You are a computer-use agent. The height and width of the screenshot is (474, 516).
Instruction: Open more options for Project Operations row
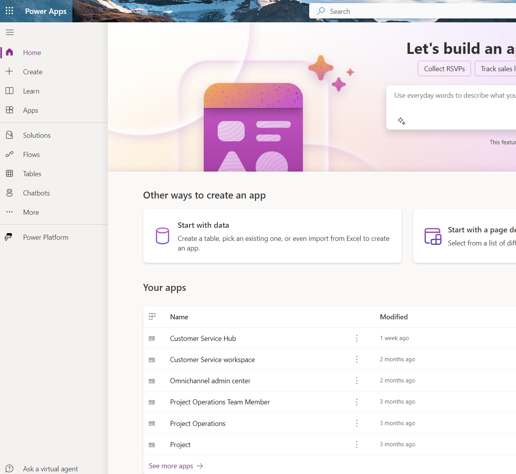(x=357, y=423)
